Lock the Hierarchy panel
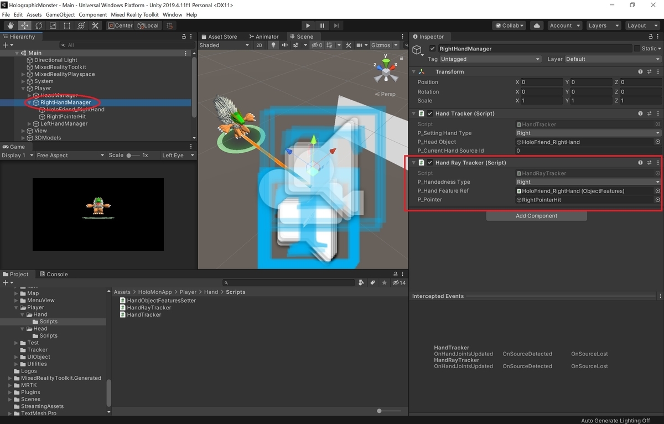Image resolution: width=664 pixels, height=424 pixels. pyautogui.click(x=184, y=37)
